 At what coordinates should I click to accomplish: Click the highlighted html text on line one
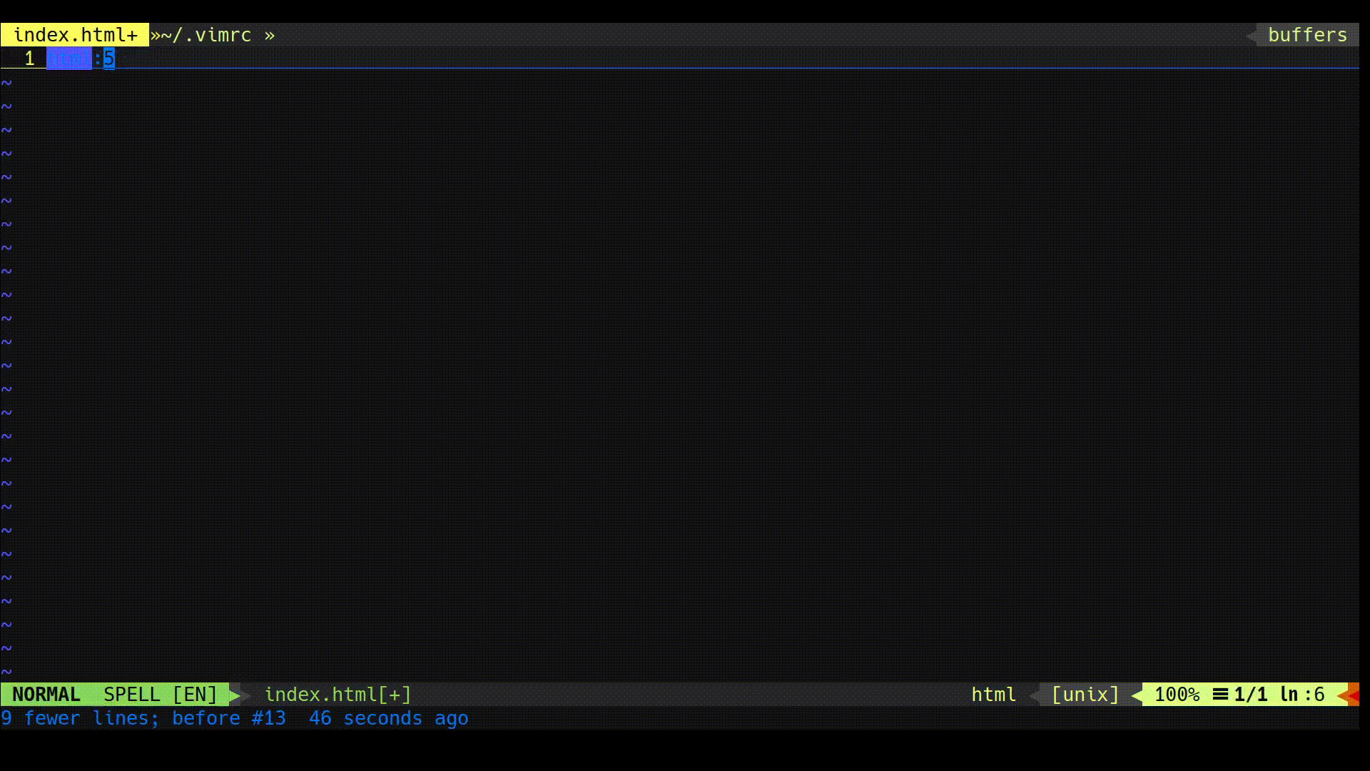(x=69, y=59)
